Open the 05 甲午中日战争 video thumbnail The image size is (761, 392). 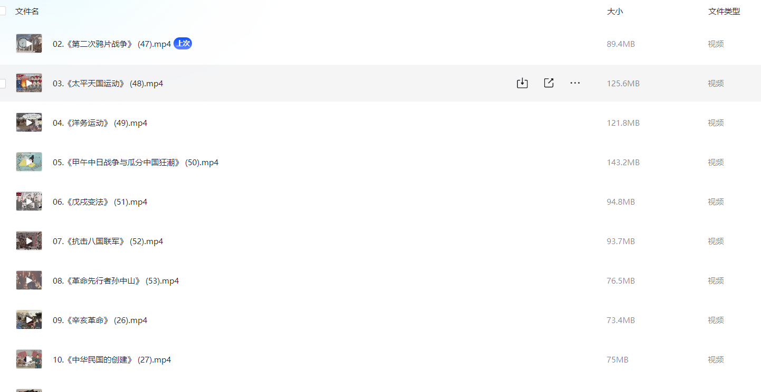pyautogui.click(x=29, y=162)
